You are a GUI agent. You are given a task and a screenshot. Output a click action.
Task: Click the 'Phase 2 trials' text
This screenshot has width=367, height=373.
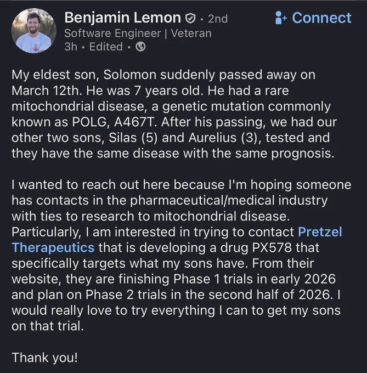(127, 295)
